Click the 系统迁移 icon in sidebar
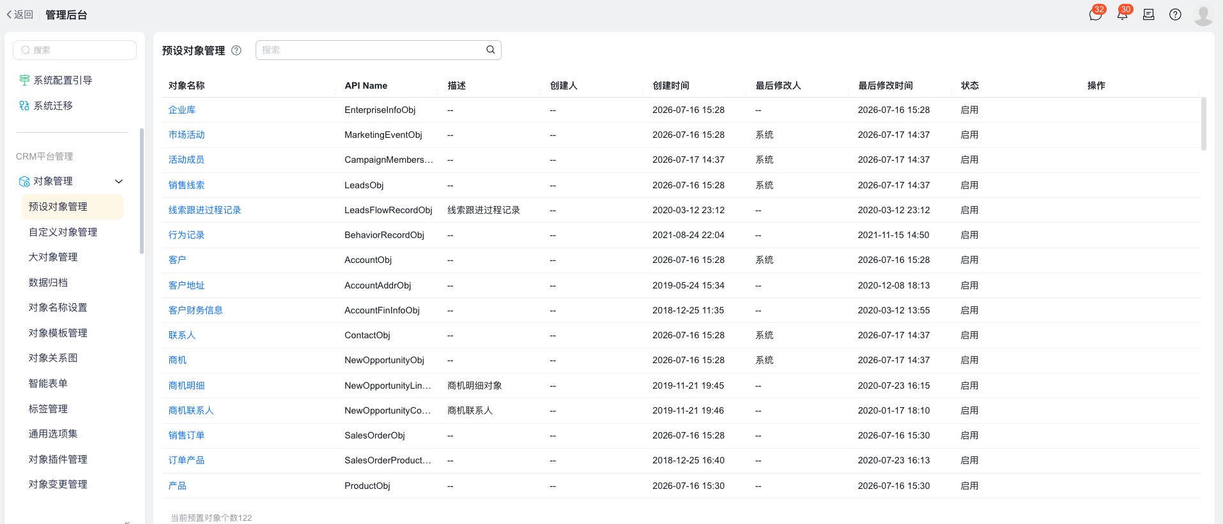The image size is (1223, 524). (x=24, y=105)
